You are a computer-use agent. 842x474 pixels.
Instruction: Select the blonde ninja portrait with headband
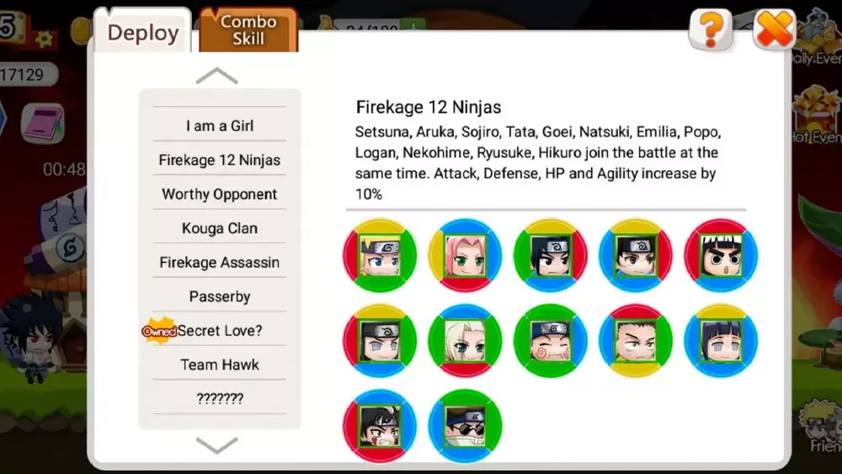(x=380, y=255)
